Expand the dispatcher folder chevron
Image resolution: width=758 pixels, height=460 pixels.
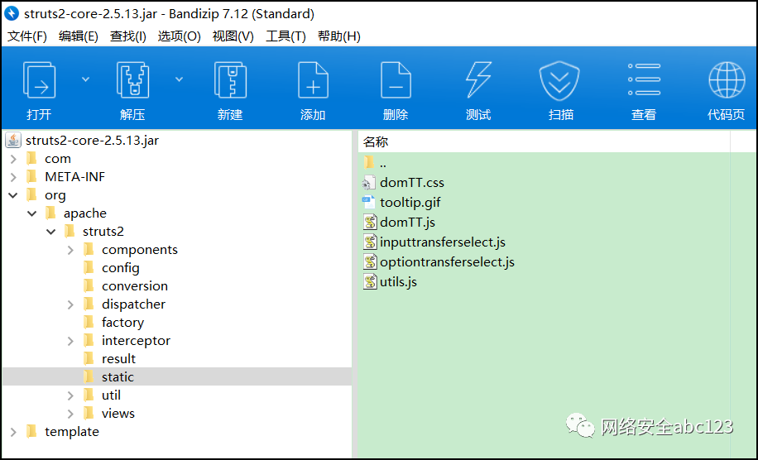click(70, 305)
